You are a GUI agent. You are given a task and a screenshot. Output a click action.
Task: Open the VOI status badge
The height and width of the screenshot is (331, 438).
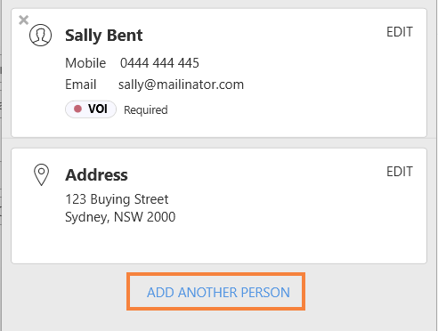[91, 109]
